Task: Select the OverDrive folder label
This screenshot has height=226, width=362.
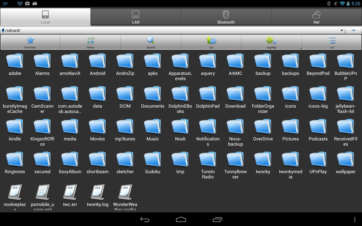Action: point(263,139)
